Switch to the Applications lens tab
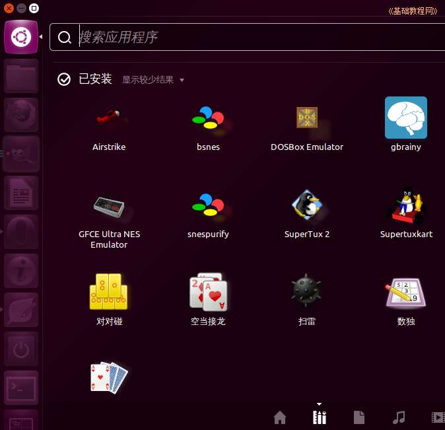Viewport: 445px width, 430px height. tap(320, 417)
